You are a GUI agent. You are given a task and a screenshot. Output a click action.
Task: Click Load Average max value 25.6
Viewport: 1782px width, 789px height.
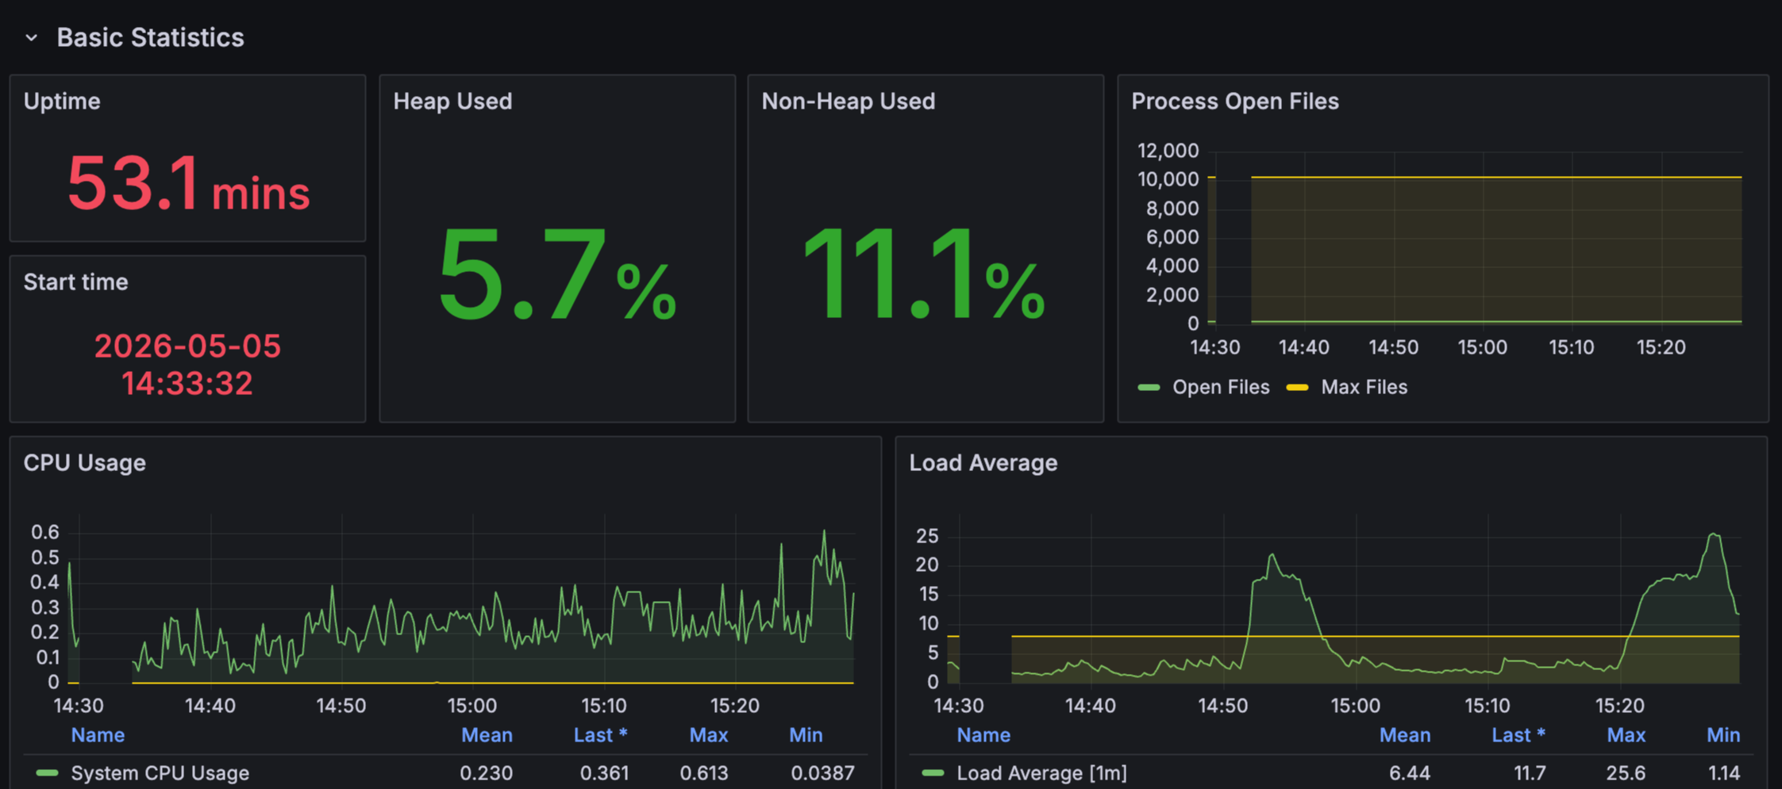(1626, 772)
